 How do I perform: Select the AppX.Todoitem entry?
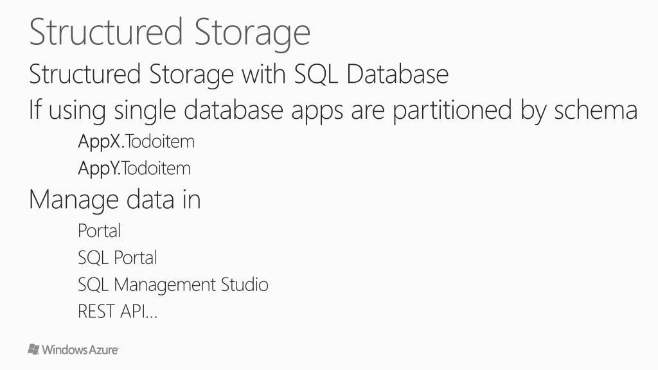tap(136, 142)
